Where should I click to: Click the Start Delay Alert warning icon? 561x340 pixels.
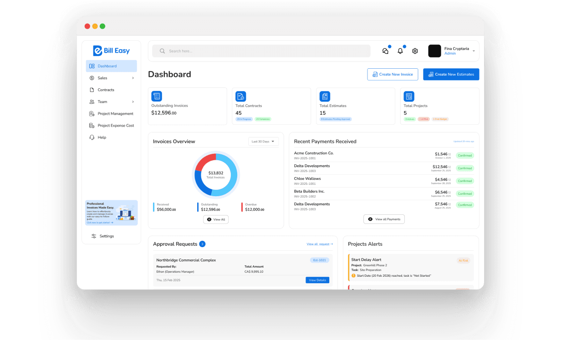353,275
